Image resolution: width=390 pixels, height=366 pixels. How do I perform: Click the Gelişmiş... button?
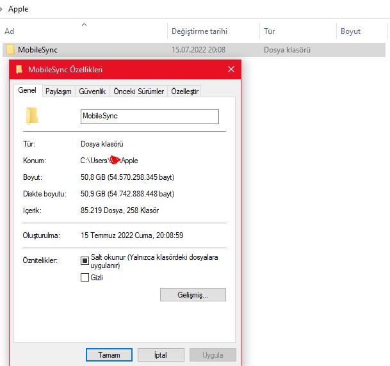[193, 295]
